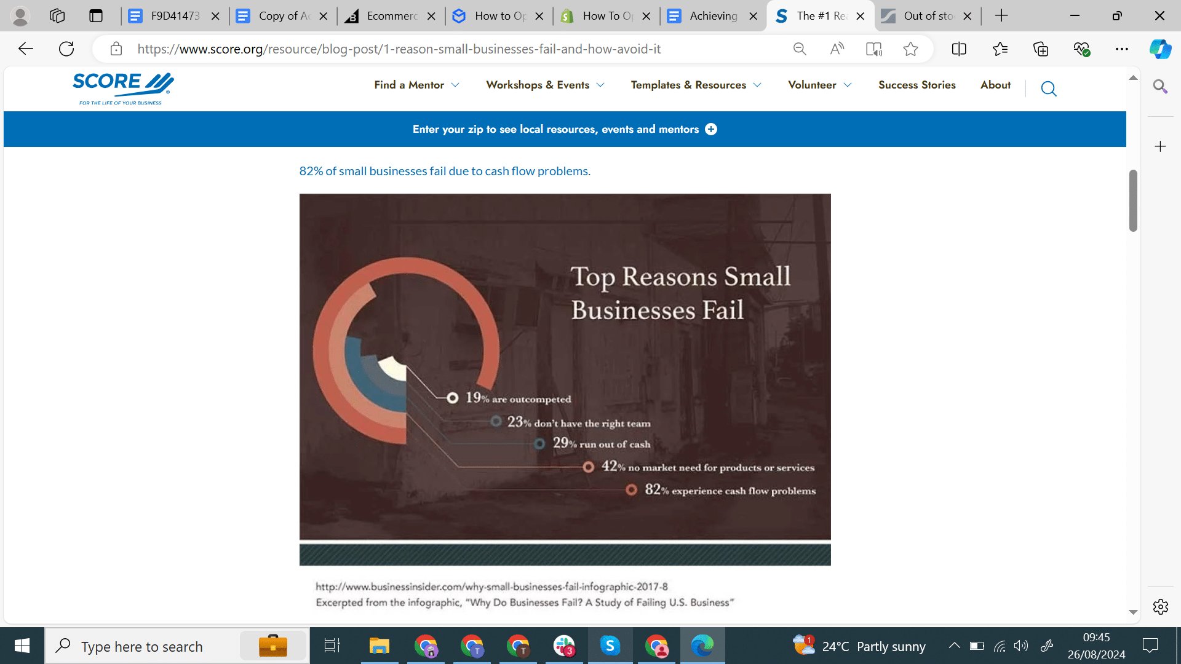The image size is (1181, 664).
Task: Click the SCORE logo to go home
Action: click(123, 88)
